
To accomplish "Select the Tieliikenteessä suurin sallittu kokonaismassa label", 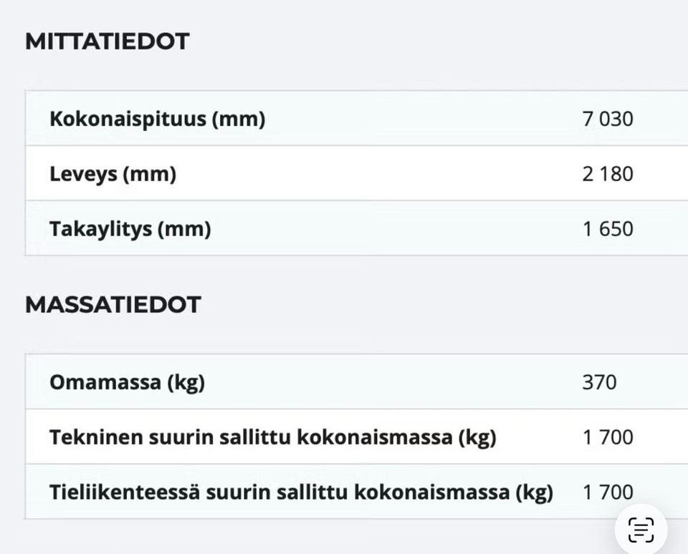I will [x=301, y=492].
